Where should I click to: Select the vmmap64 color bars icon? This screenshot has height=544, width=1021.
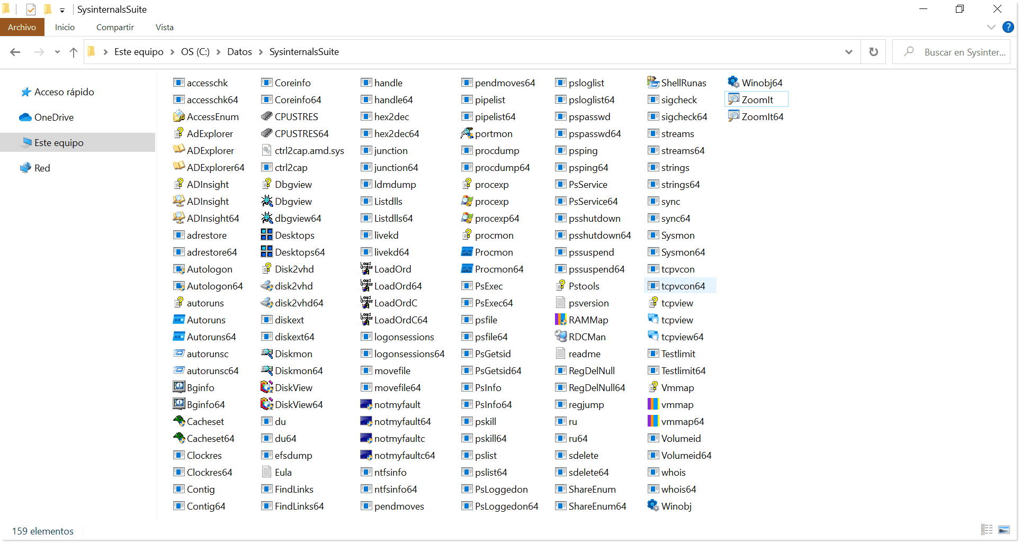(x=653, y=421)
